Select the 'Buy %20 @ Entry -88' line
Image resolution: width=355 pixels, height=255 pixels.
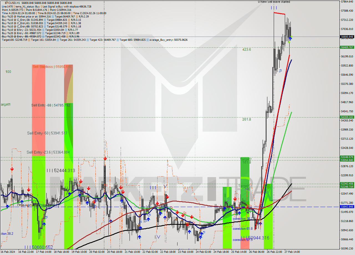[40, 36]
